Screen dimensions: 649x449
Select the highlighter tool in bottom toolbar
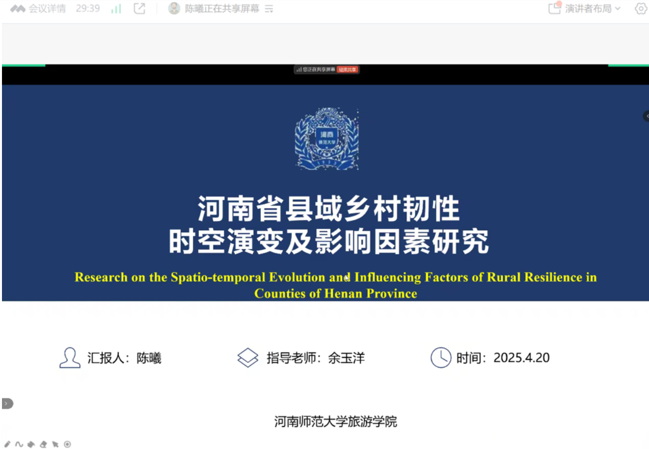31,444
